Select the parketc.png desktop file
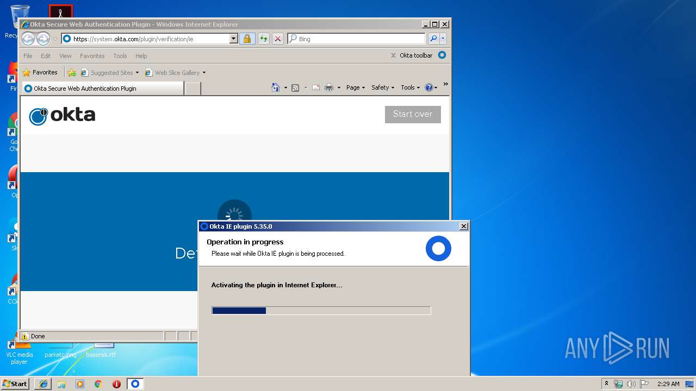 [60, 351]
